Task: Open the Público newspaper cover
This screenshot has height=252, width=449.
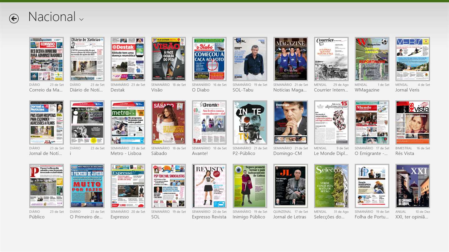Action: click(x=46, y=186)
